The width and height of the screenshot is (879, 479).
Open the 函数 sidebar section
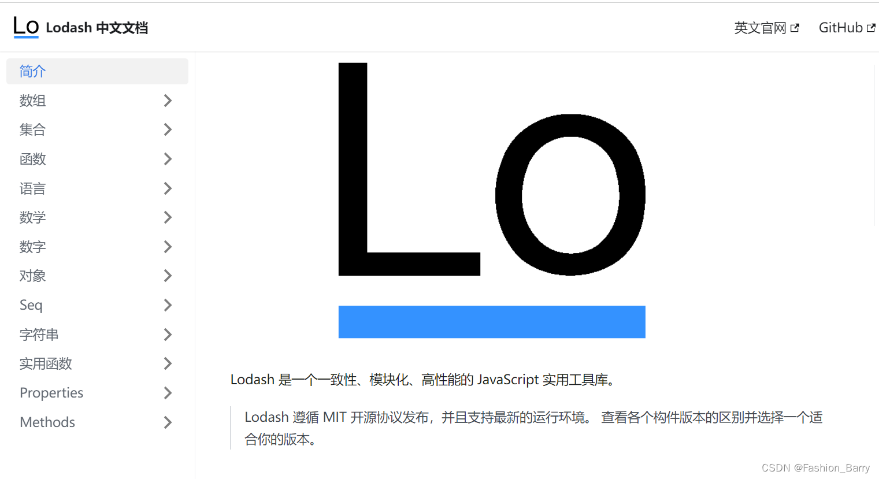[97, 159]
